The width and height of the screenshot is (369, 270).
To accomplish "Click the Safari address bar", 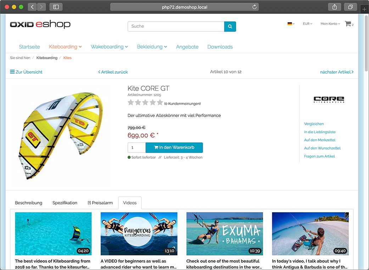I will 184,7.
